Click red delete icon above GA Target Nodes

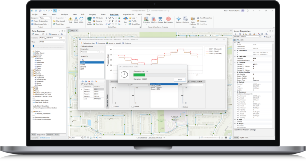coord(89,81)
